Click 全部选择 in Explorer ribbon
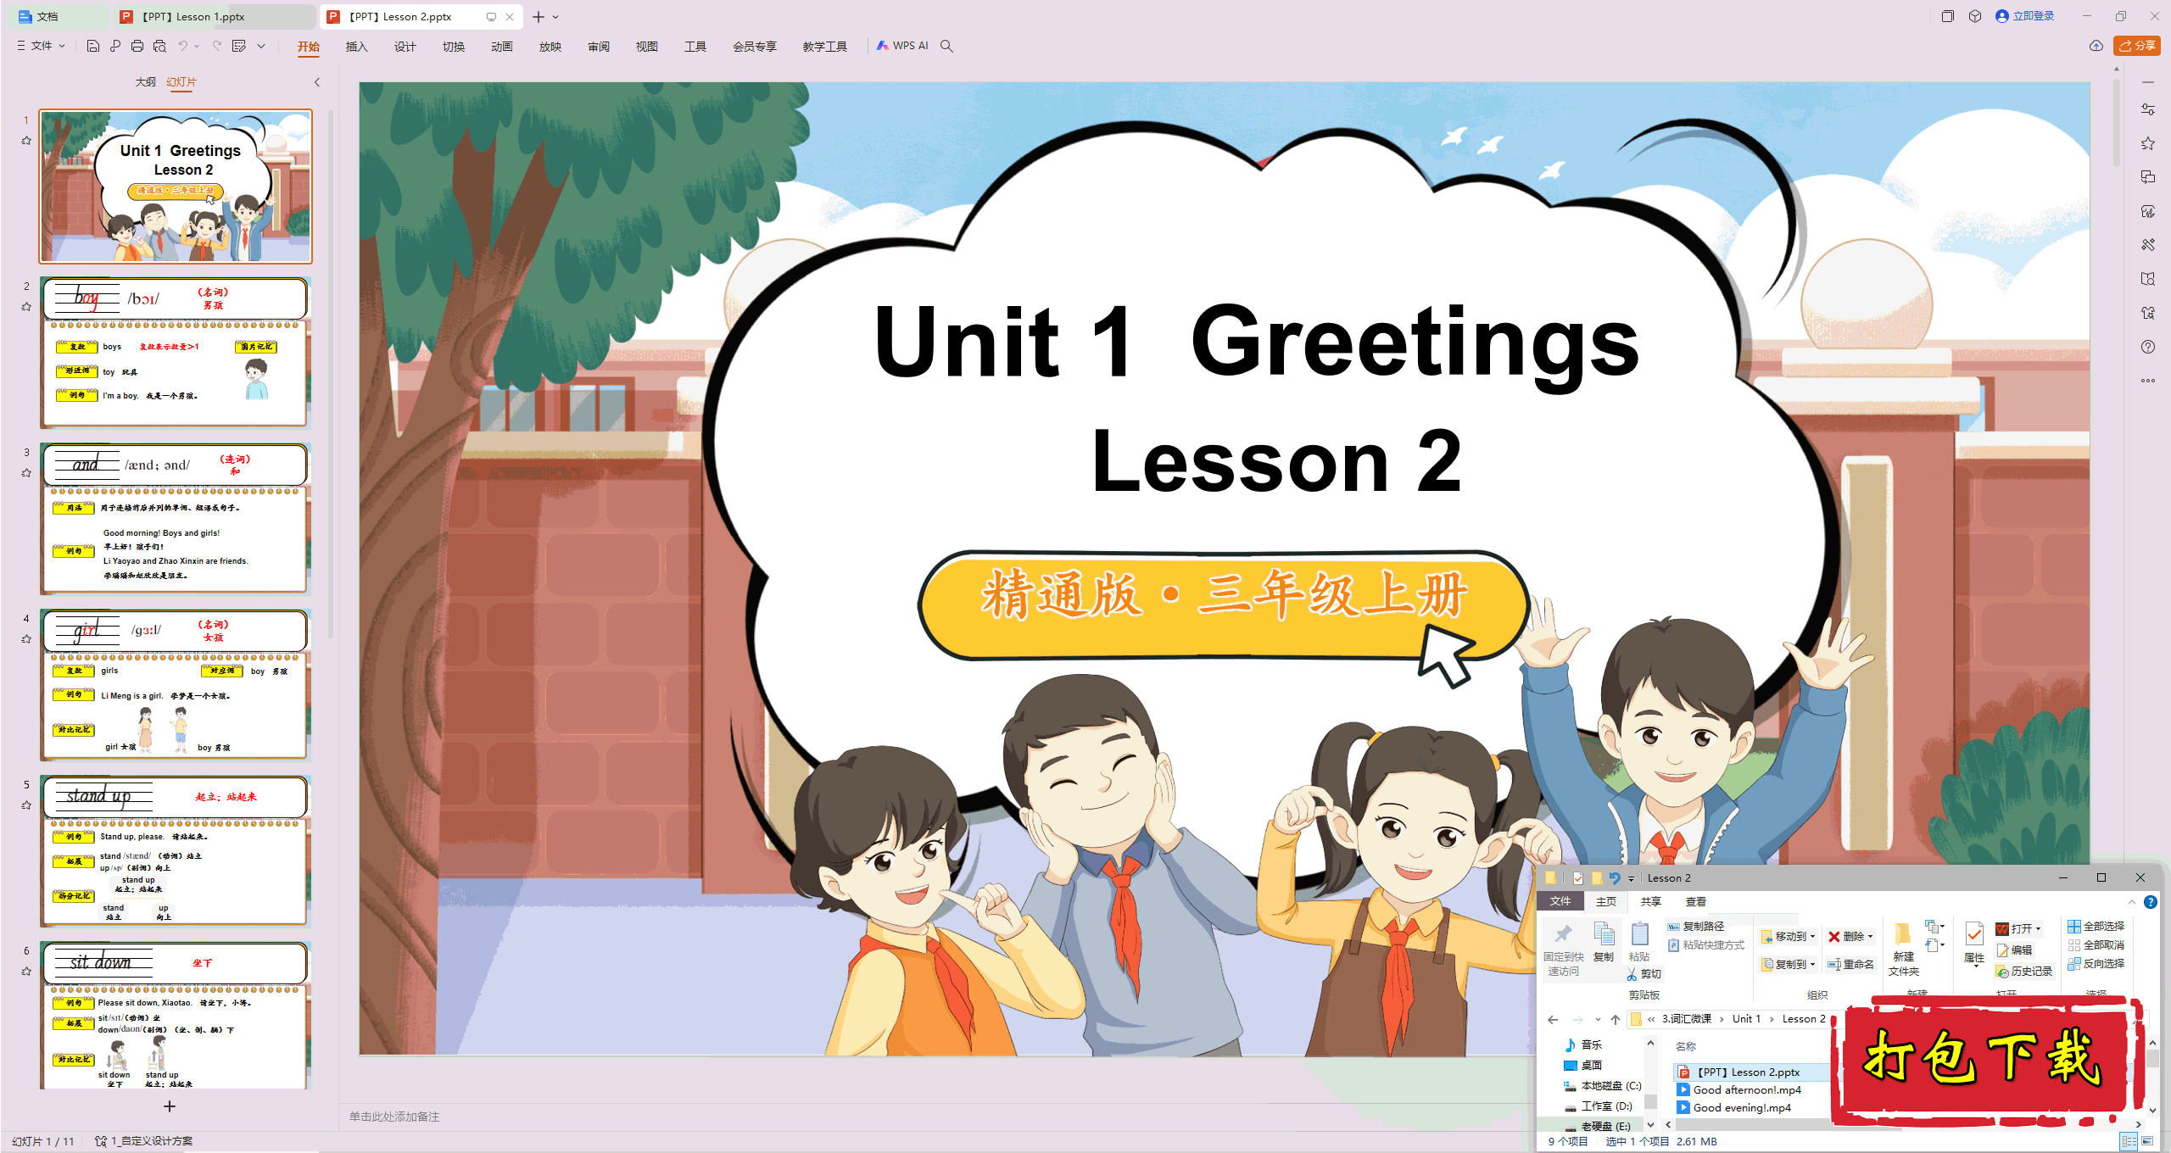 click(2096, 927)
